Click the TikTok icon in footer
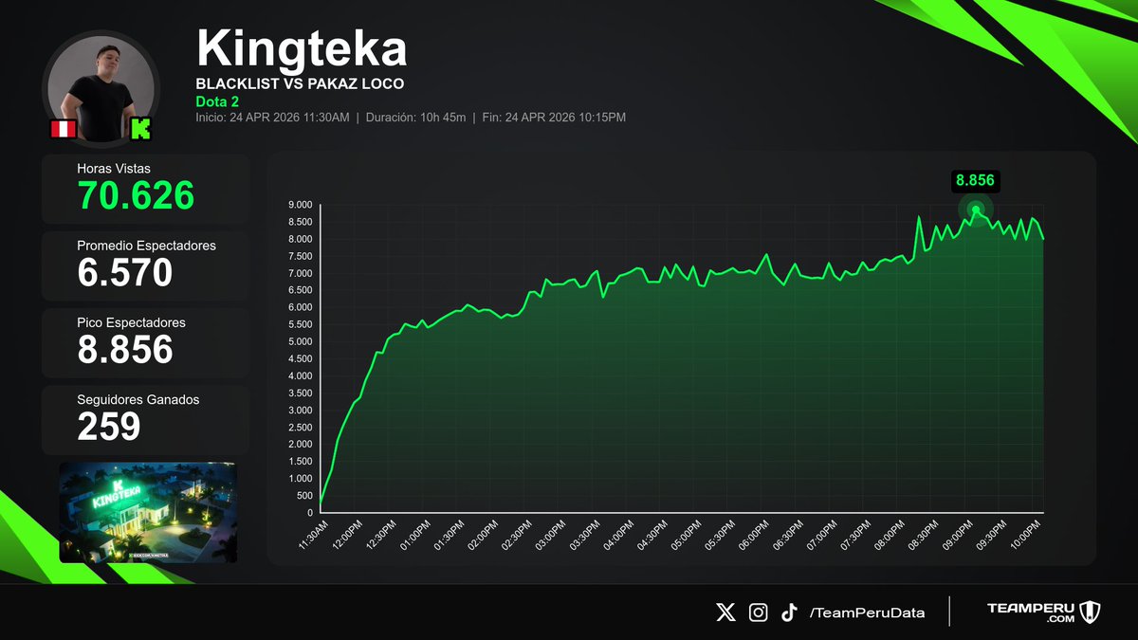This screenshot has width=1138, height=640. coord(789,613)
